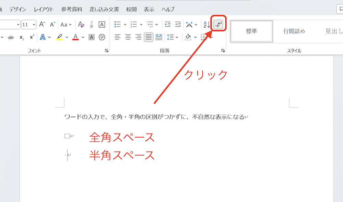
Task: Click the フォントサイズの拡大 icon
Action: click(x=42, y=24)
